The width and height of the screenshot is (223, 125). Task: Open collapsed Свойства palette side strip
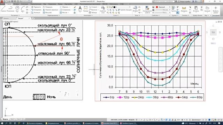pyautogui.click(x=1, y=69)
